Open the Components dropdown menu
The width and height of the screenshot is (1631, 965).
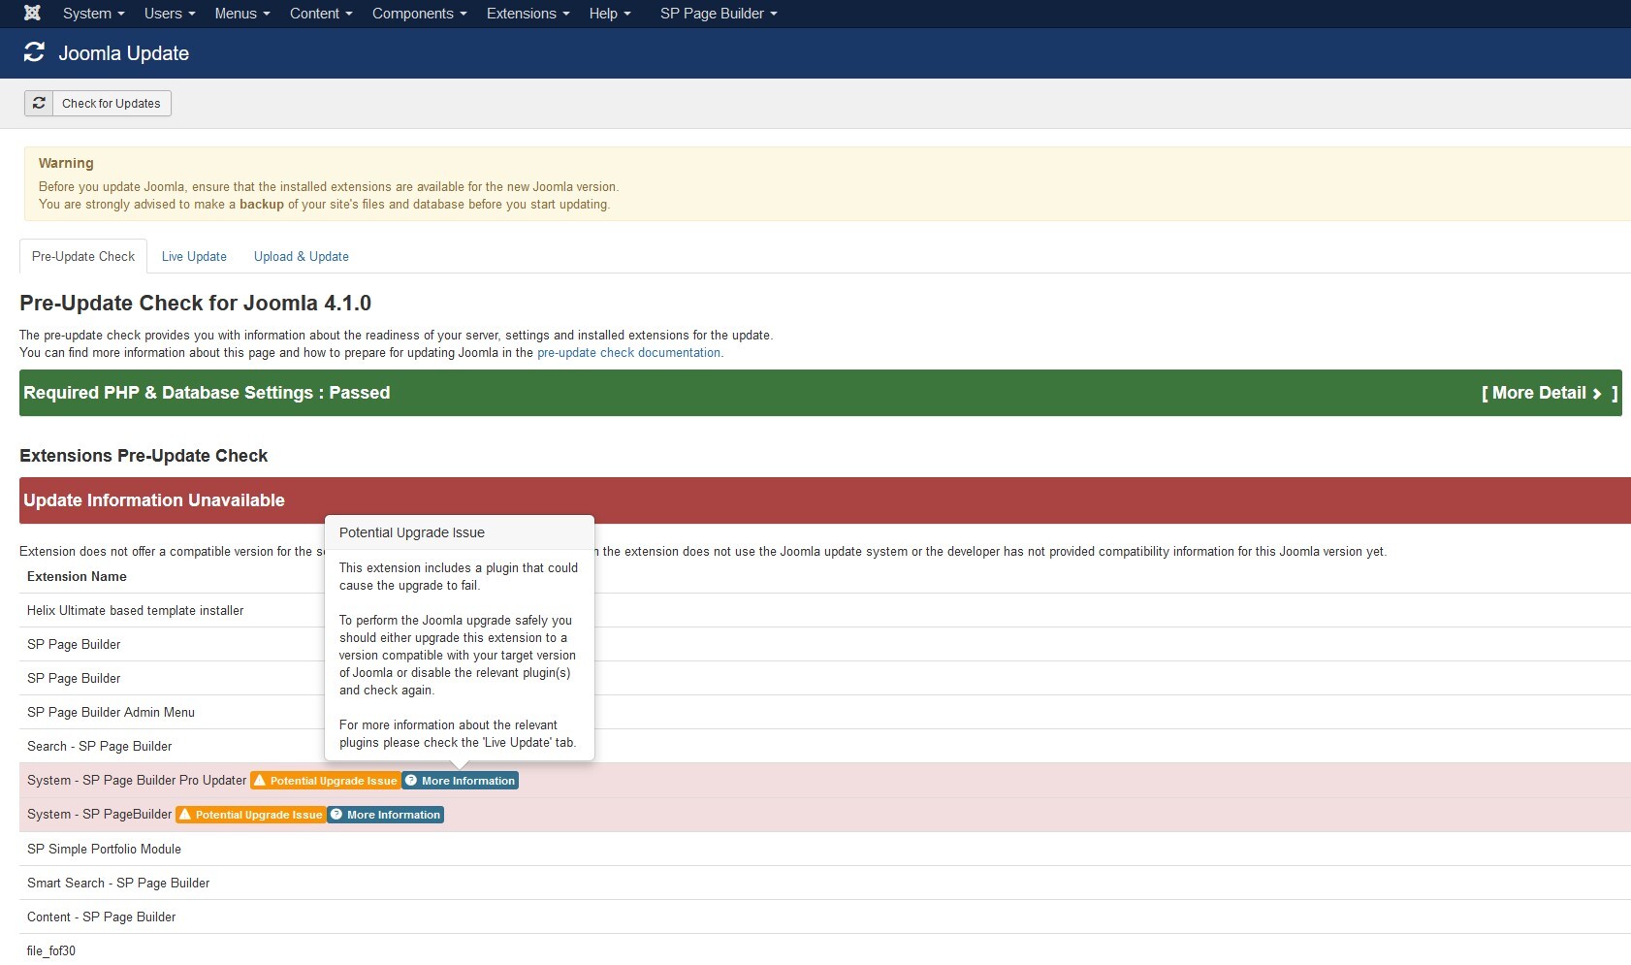420,14
